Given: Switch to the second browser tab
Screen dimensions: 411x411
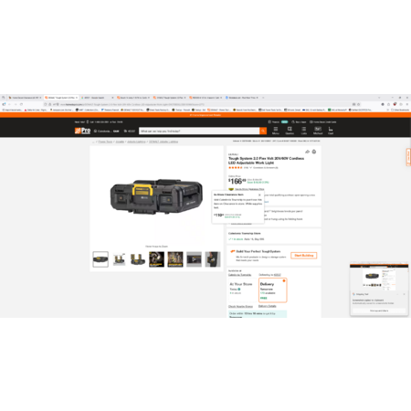Looking at the screenshot, I should pyautogui.click(x=61, y=98).
